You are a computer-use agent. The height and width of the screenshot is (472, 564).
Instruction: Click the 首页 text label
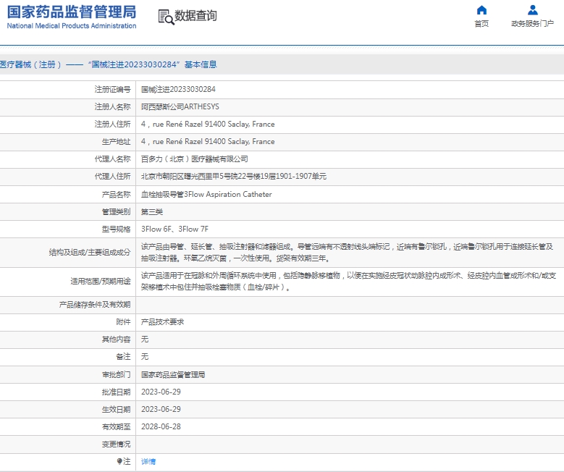click(x=481, y=24)
